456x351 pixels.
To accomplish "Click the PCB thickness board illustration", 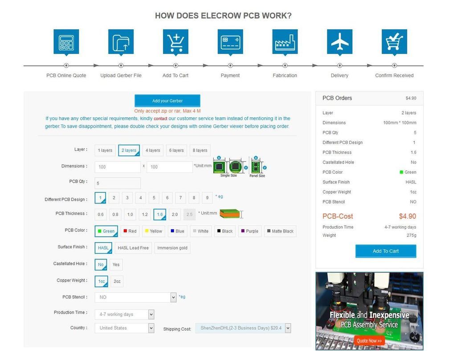I will point(230,214).
